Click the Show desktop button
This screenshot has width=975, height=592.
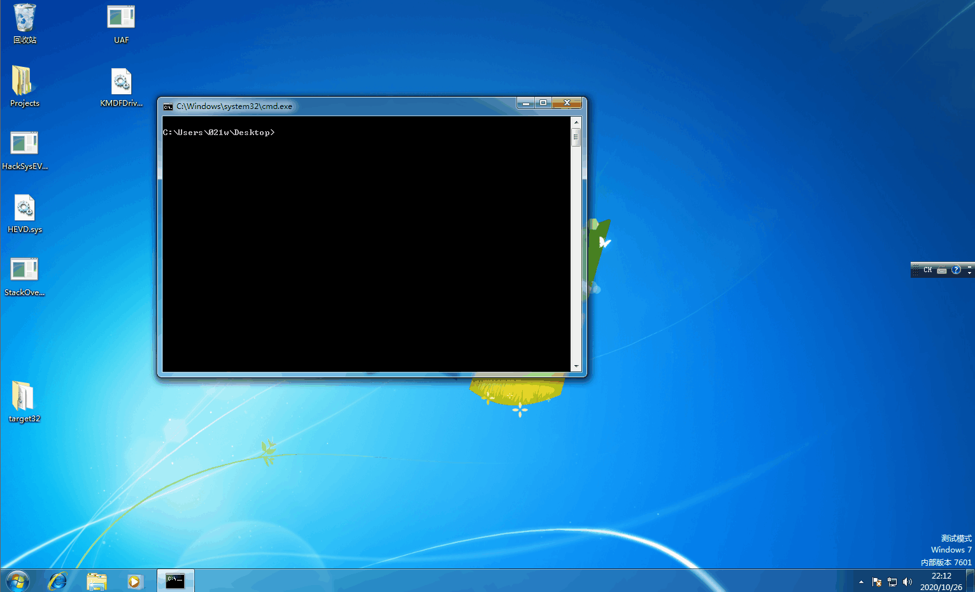[x=971, y=581]
